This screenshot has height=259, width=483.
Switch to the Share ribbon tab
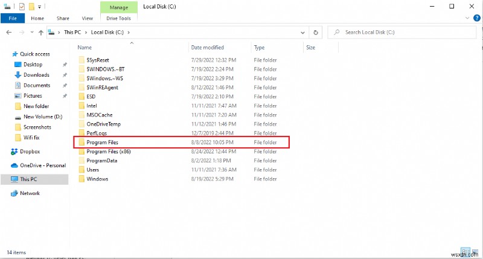(x=63, y=19)
